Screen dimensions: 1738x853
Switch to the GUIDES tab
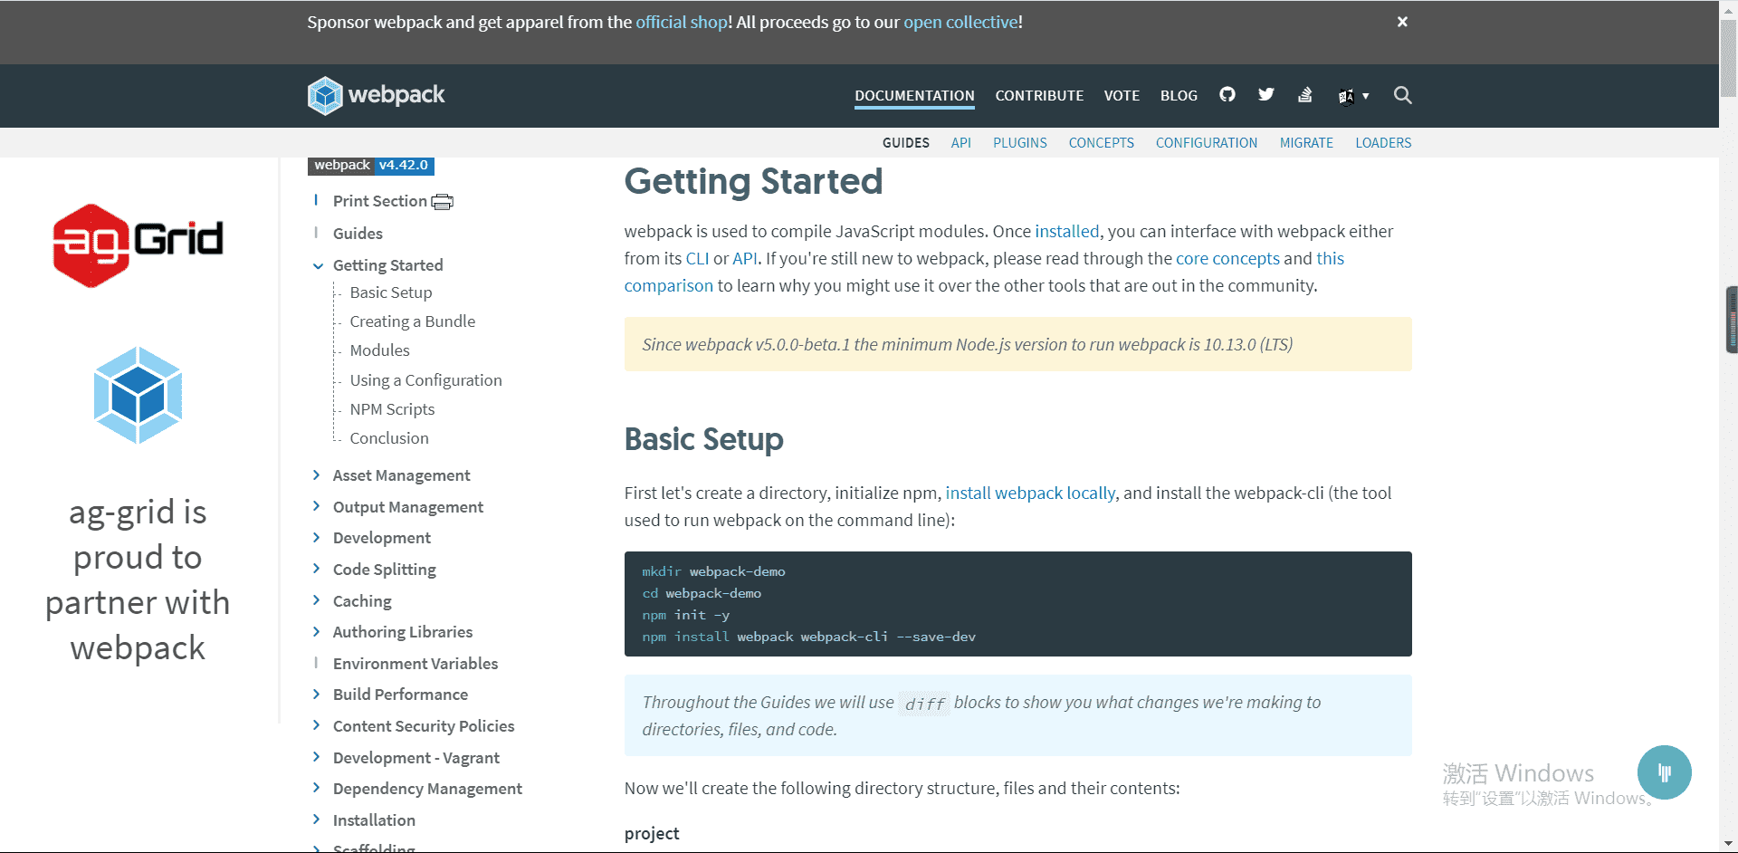click(905, 143)
